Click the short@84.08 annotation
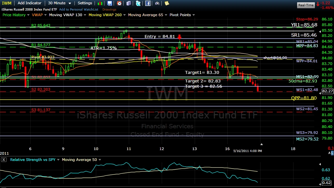This screenshot has height=188, width=334. coord(275,58)
